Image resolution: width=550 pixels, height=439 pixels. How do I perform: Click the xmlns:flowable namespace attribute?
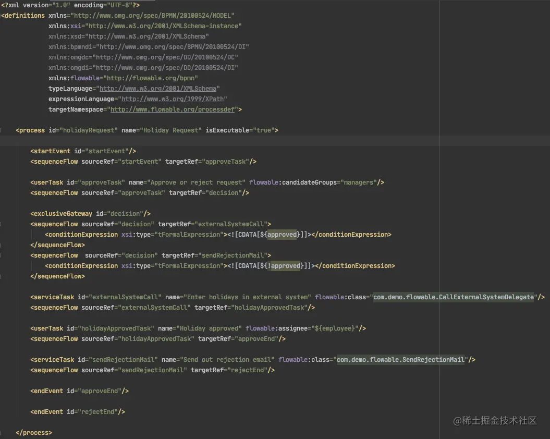coord(123,78)
